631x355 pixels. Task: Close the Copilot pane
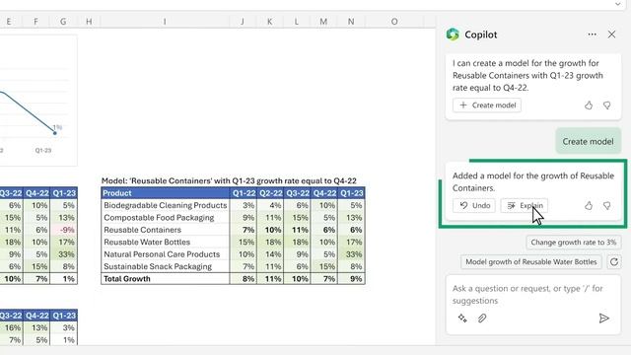[611, 35]
